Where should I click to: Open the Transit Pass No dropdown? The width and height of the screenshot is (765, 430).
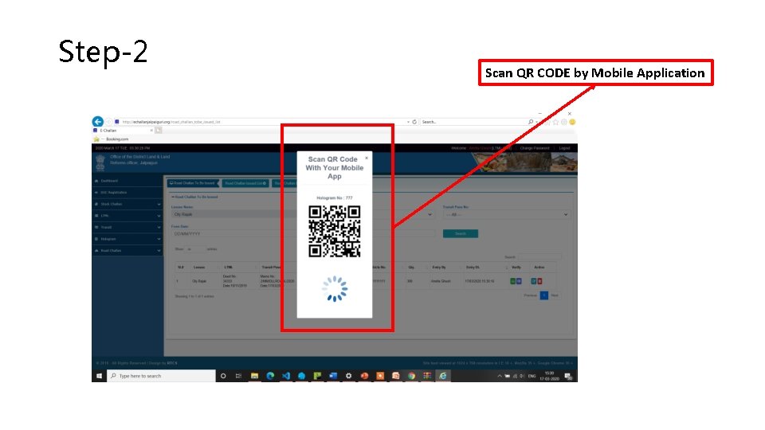[506, 214]
